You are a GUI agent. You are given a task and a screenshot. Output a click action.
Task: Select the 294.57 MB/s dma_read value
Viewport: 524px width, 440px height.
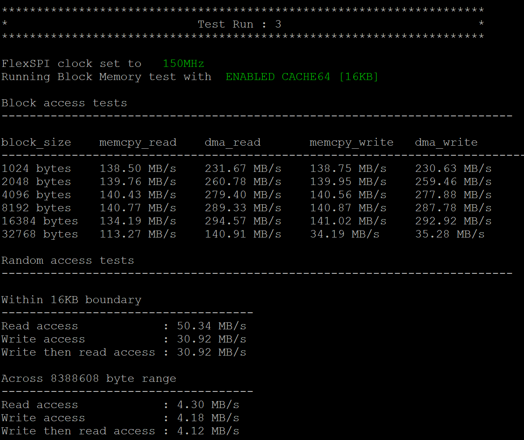243,221
